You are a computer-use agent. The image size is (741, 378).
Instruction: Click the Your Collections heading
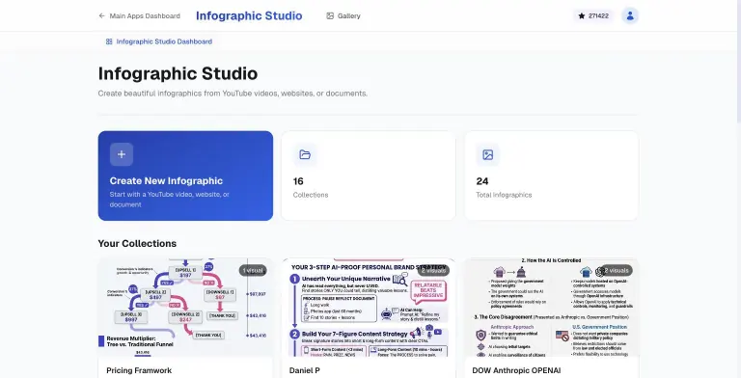click(137, 243)
